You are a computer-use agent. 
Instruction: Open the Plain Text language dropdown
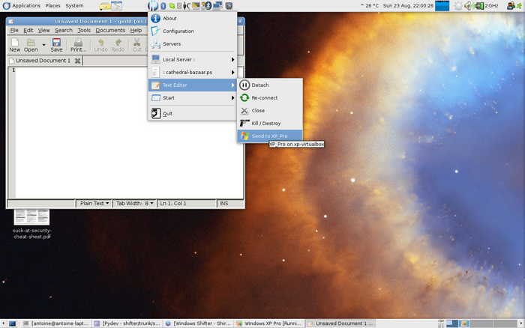pyautogui.click(x=94, y=203)
